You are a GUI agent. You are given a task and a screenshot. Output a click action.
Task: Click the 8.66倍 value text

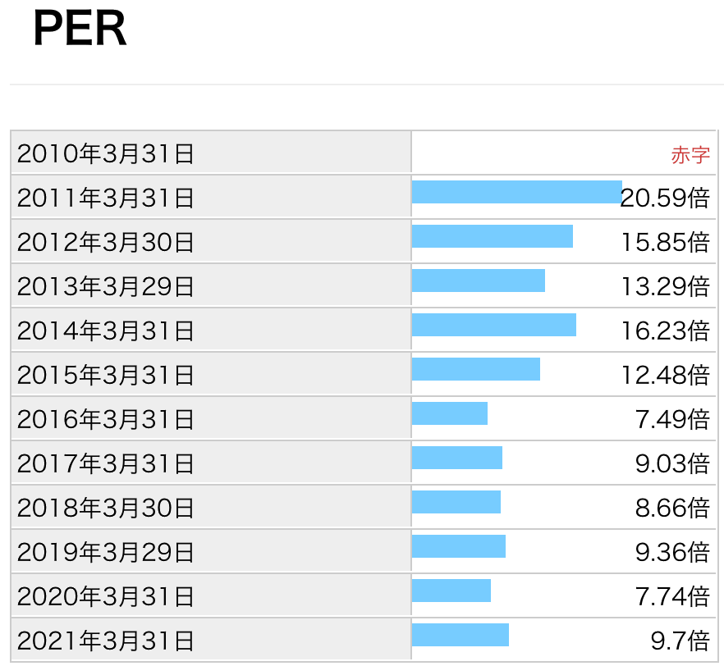pos(672,508)
